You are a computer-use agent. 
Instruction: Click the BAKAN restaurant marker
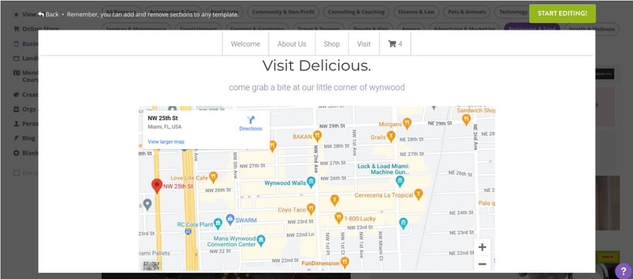tap(318, 136)
